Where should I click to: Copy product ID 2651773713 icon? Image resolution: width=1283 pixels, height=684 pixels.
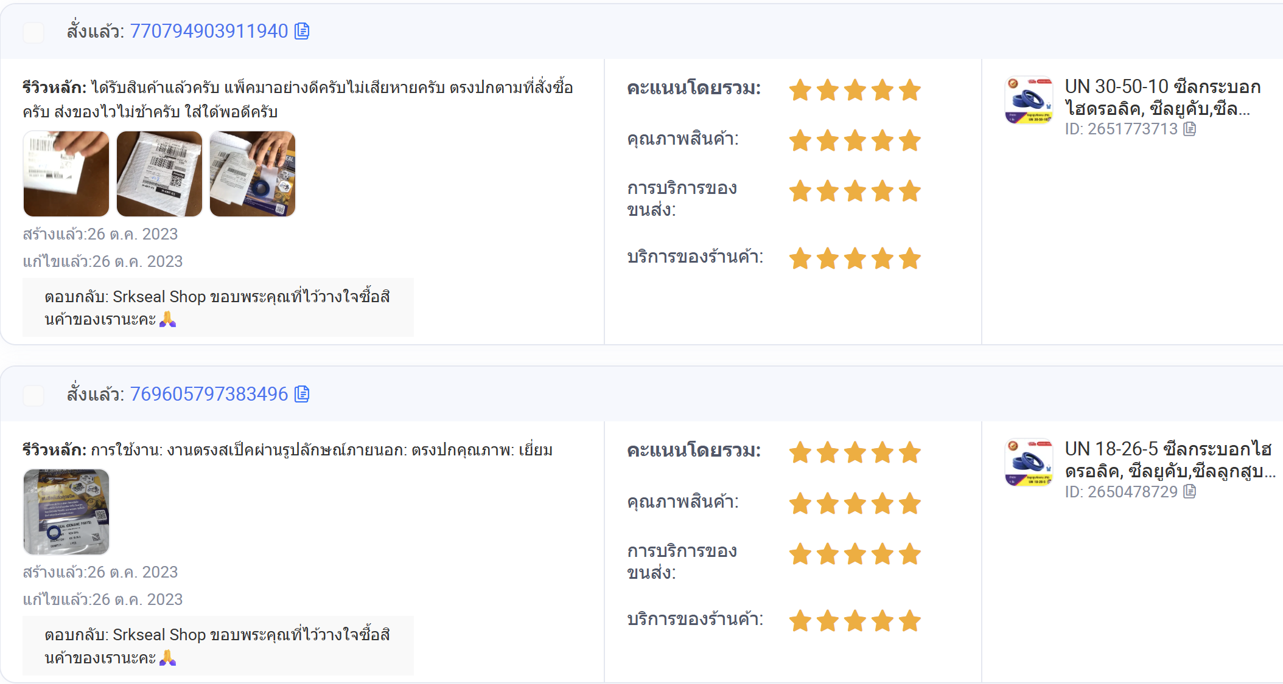1189,129
